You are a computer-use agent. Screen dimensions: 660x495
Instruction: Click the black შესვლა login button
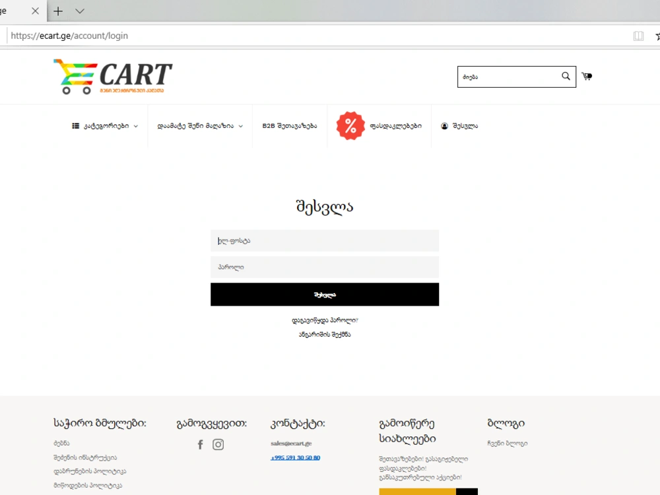coord(325,294)
